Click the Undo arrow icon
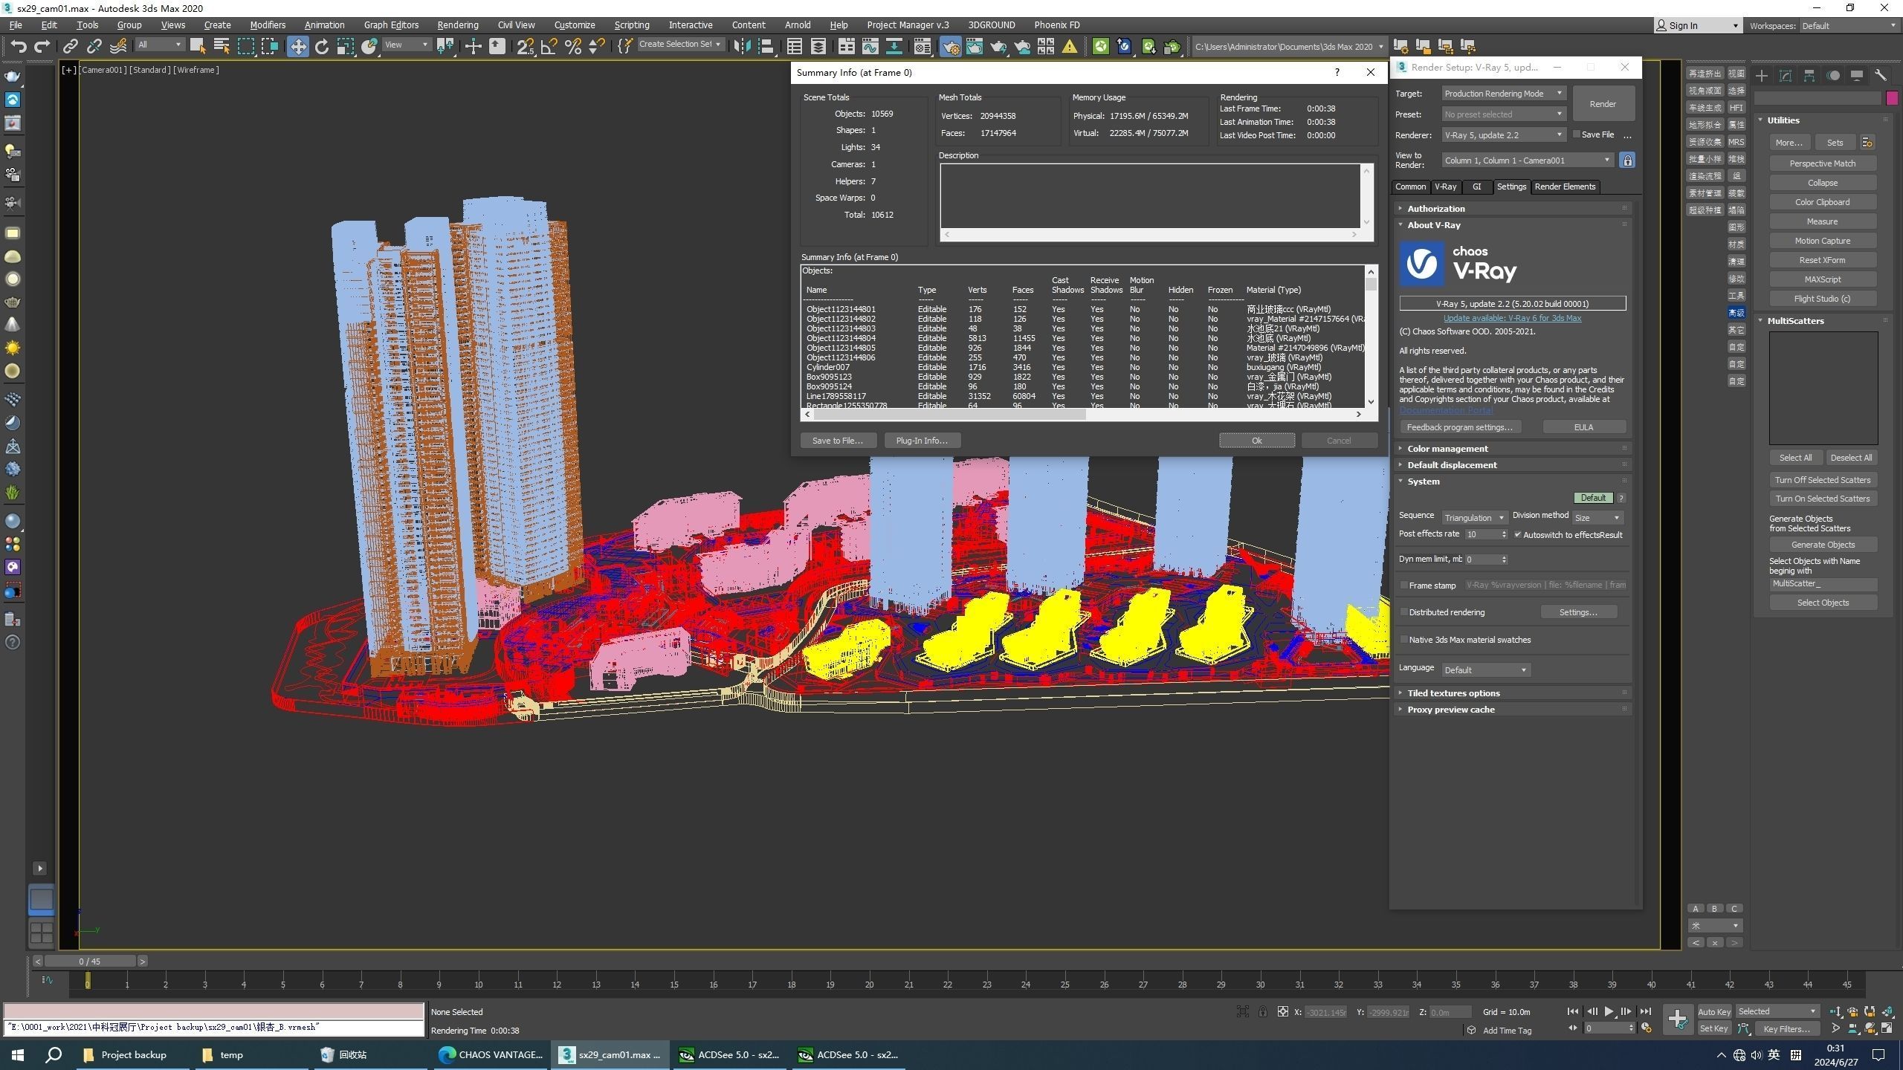Viewport: 1903px width, 1070px height. [x=18, y=47]
